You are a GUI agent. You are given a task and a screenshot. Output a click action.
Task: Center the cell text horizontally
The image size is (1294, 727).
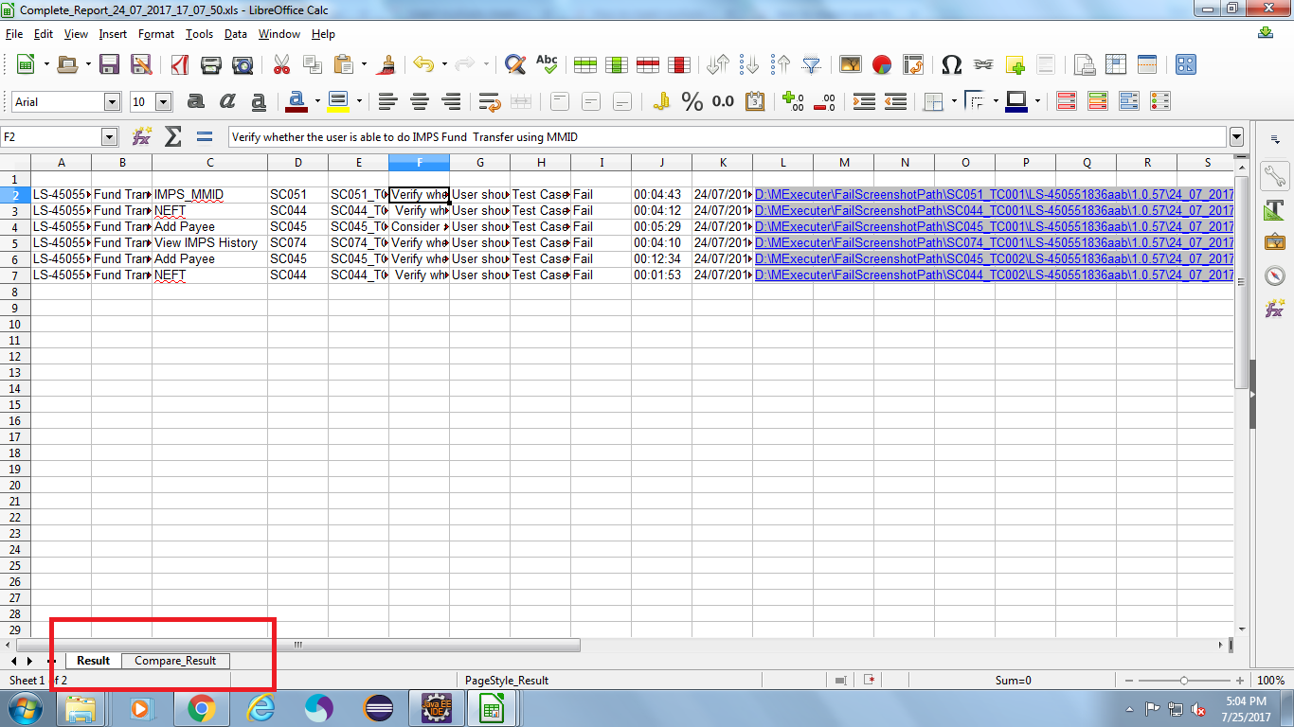tap(419, 101)
